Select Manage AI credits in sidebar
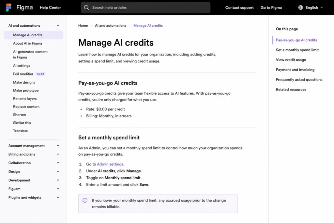This screenshot has width=334, height=223. coord(33,35)
